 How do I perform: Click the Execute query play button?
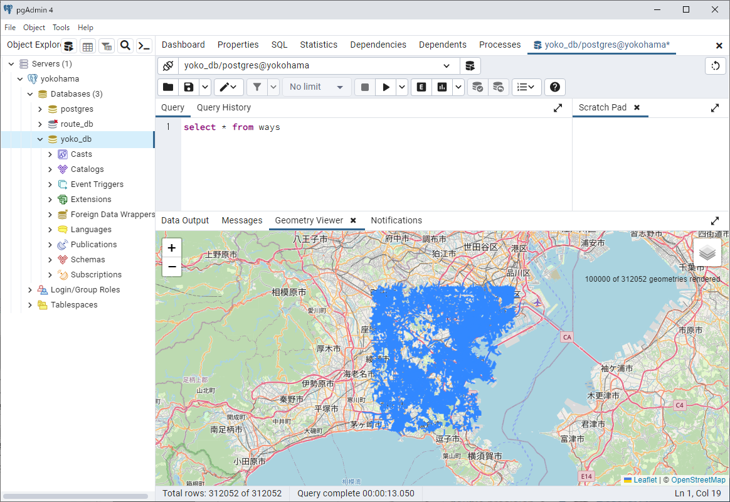(x=386, y=87)
